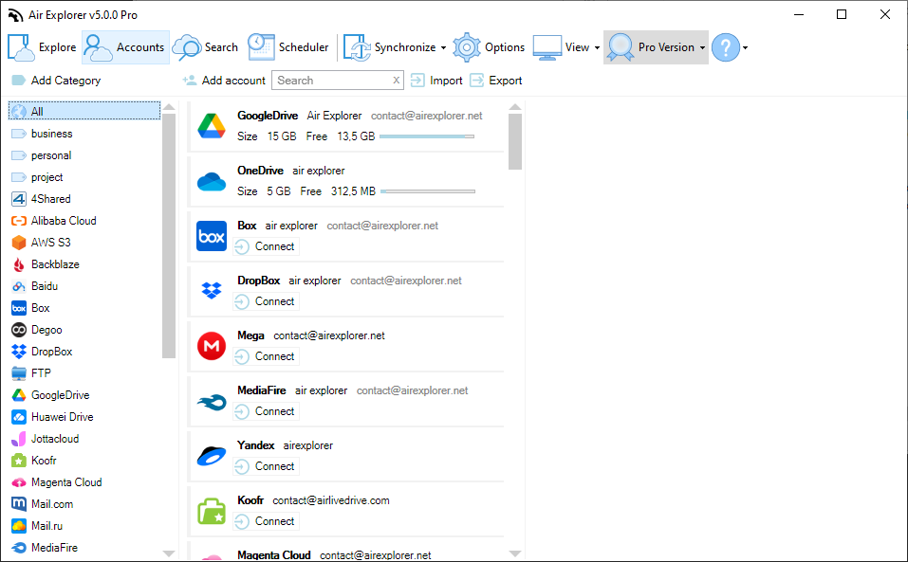
Task: Expand the Synchronize dropdown arrow
Action: click(x=444, y=48)
